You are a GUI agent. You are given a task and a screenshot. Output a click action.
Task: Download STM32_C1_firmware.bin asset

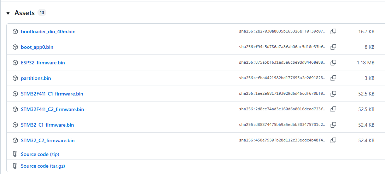coord(47,125)
